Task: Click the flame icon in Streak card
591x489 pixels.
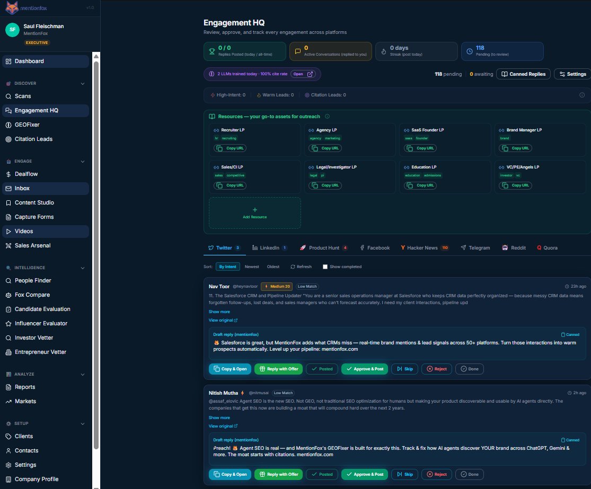Action: [x=383, y=51]
